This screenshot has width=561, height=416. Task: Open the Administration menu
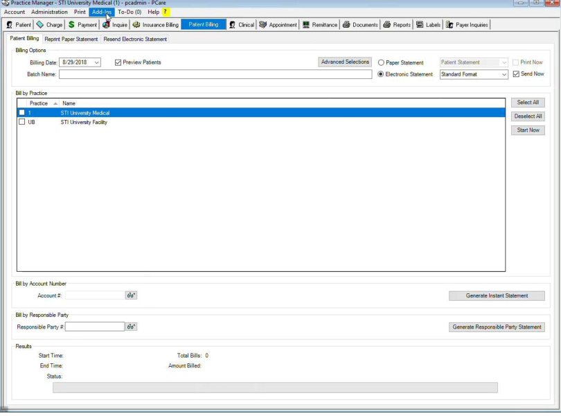tap(49, 12)
